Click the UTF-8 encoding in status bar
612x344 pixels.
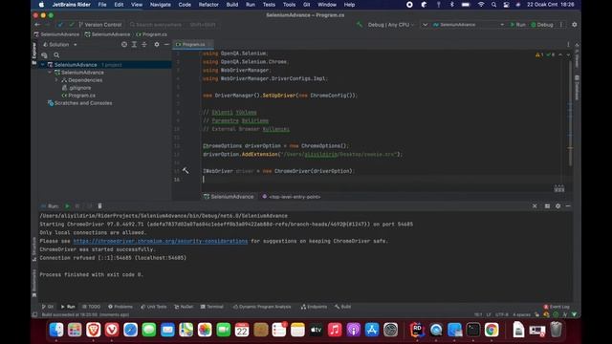coord(501,314)
